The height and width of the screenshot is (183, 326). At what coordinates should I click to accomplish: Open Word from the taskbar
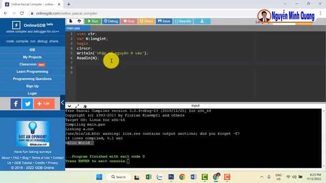coord(194,177)
